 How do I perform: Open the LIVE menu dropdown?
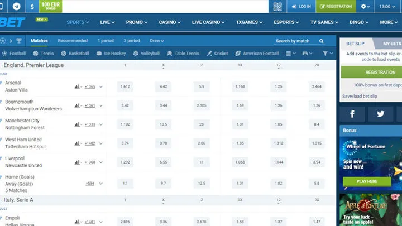click(x=107, y=22)
